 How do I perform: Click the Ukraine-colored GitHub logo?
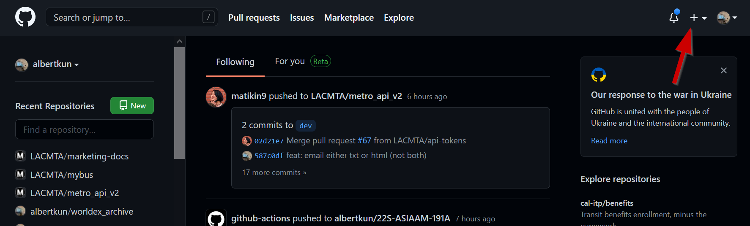click(x=598, y=75)
